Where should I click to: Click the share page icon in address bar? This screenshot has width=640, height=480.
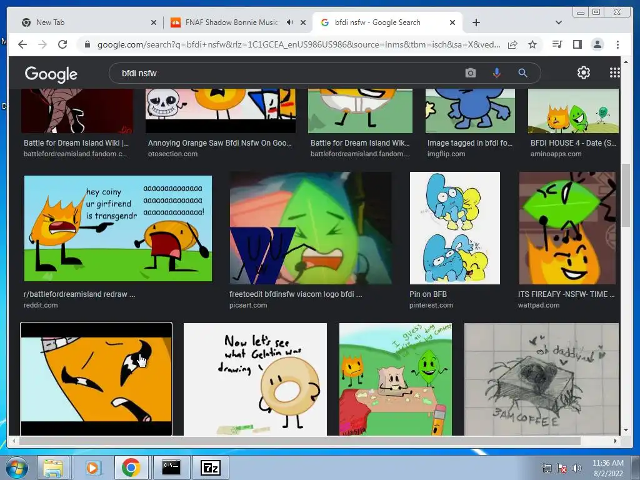coord(512,44)
